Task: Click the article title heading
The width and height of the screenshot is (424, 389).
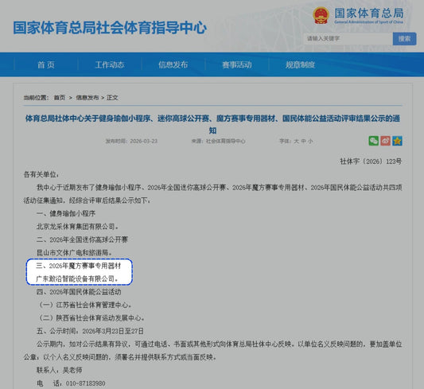Action: (x=212, y=124)
